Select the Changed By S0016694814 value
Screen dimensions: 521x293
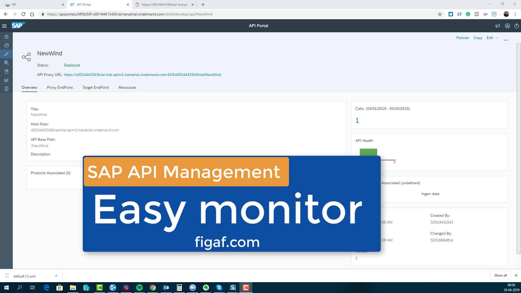[x=441, y=240]
